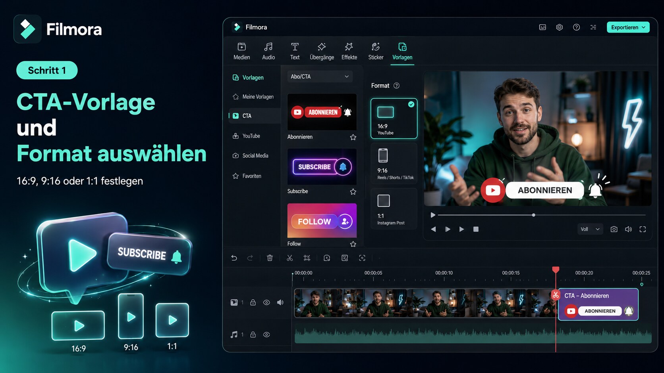Select the CTA – Abonnieren timeline clip
This screenshot has height=373, width=664.
[x=598, y=304]
